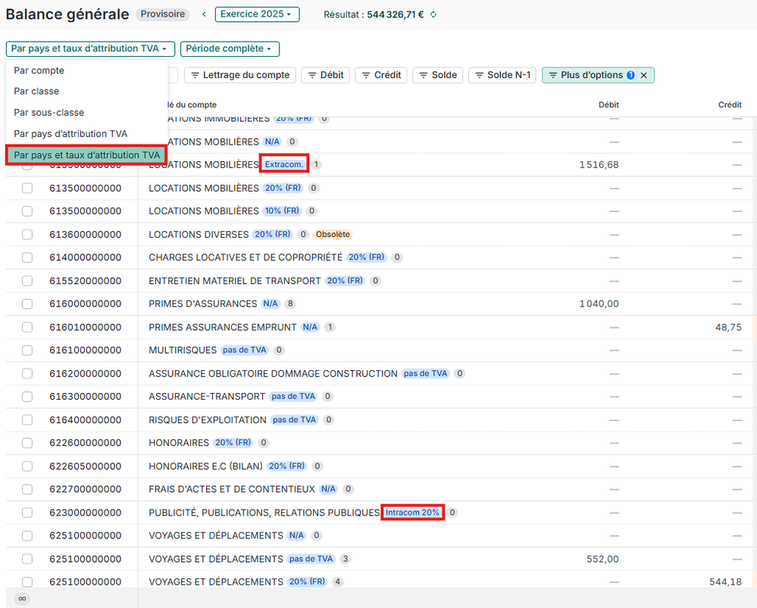Expand the Période complète dropdown
This screenshot has height=608, width=757.
click(x=230, y=48)
